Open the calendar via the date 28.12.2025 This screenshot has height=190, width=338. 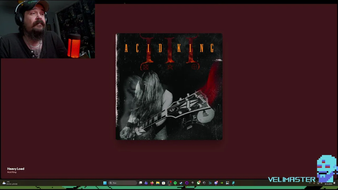point(328,184)
